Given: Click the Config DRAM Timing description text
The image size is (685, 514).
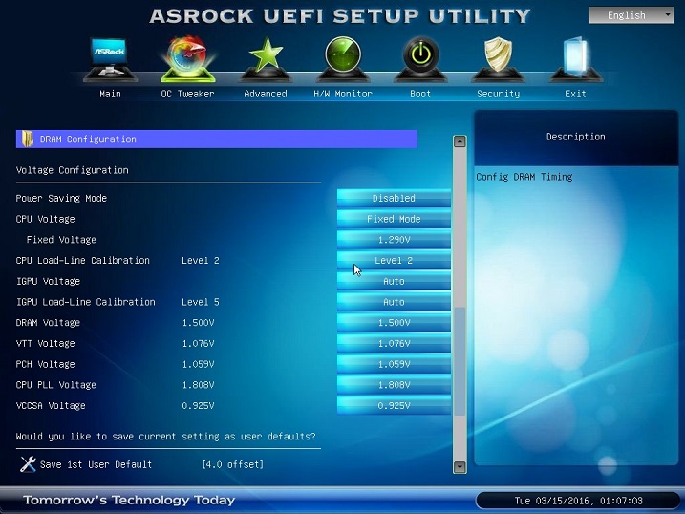Looking at the screenshot, I should (524, 177).
